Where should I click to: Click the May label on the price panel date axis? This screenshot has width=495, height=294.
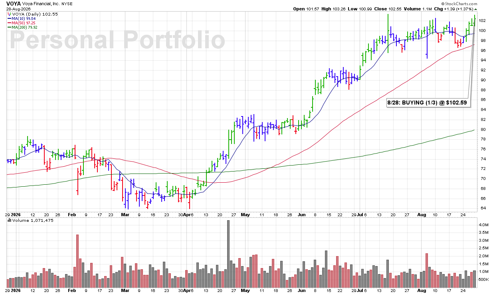[x=245, y=214]
